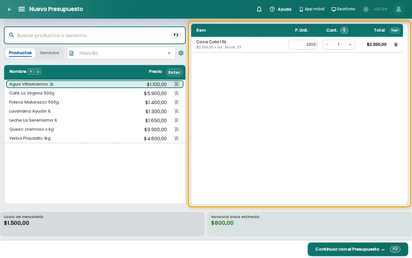Open template settings gear icon
Viewport: 412px width, 258px height.
(181, 53)
